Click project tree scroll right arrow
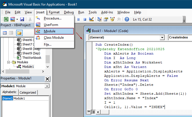Image resolution: width=192 pixels, height=117 pixels. (43, 71)
